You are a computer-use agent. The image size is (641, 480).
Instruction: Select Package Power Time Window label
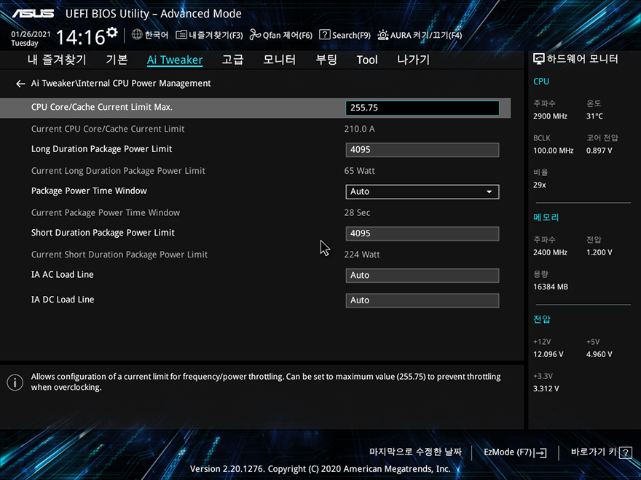click(x=89, y=191)
